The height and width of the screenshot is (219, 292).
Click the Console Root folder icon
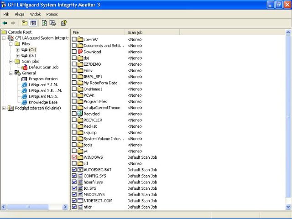point(4,32)
